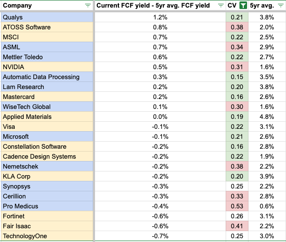Click the ATOSS Software 5yr avg. 2.0%
The width and height of the screenshot is (286, 242).
pyautogui.click(x=267, y=27)
